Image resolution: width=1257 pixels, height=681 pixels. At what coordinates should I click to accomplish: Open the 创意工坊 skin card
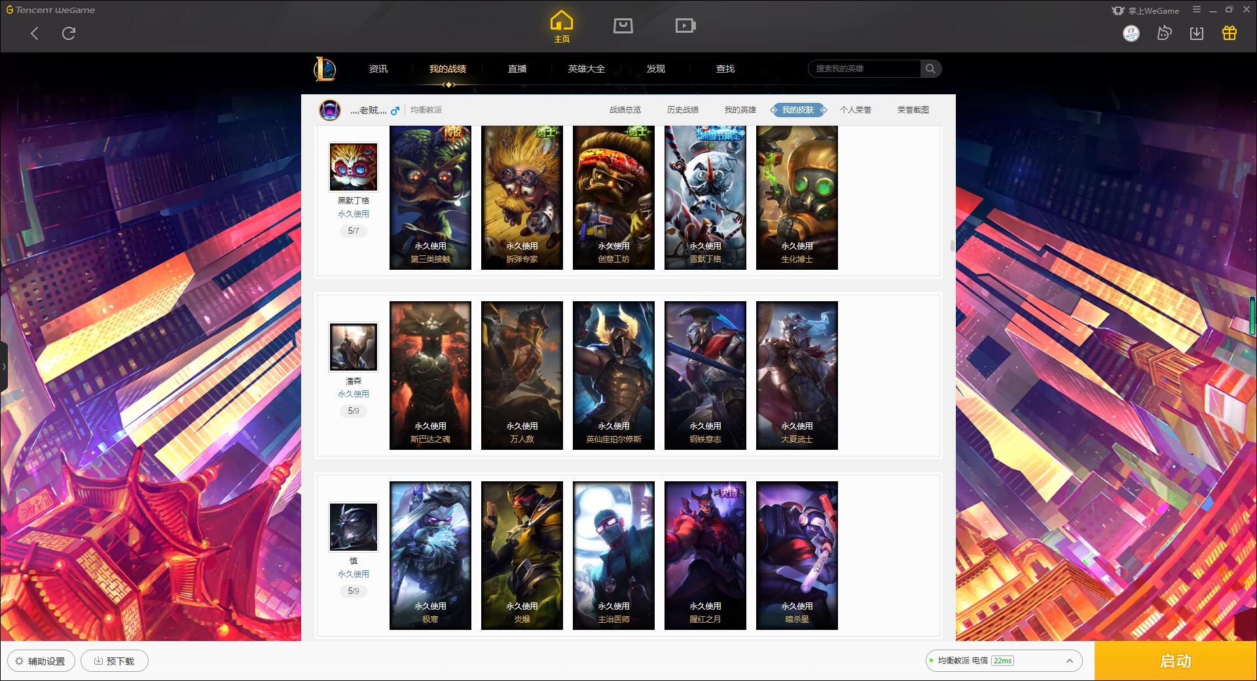(x=613, y=197)
